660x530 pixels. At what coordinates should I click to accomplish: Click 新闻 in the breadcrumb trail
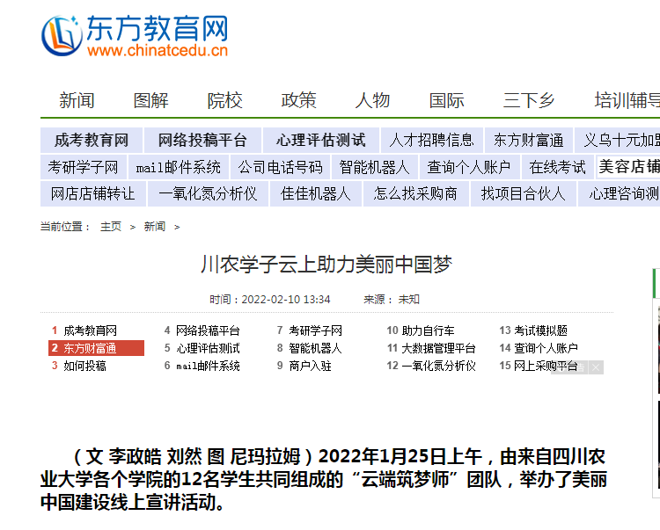pos(154,227)
